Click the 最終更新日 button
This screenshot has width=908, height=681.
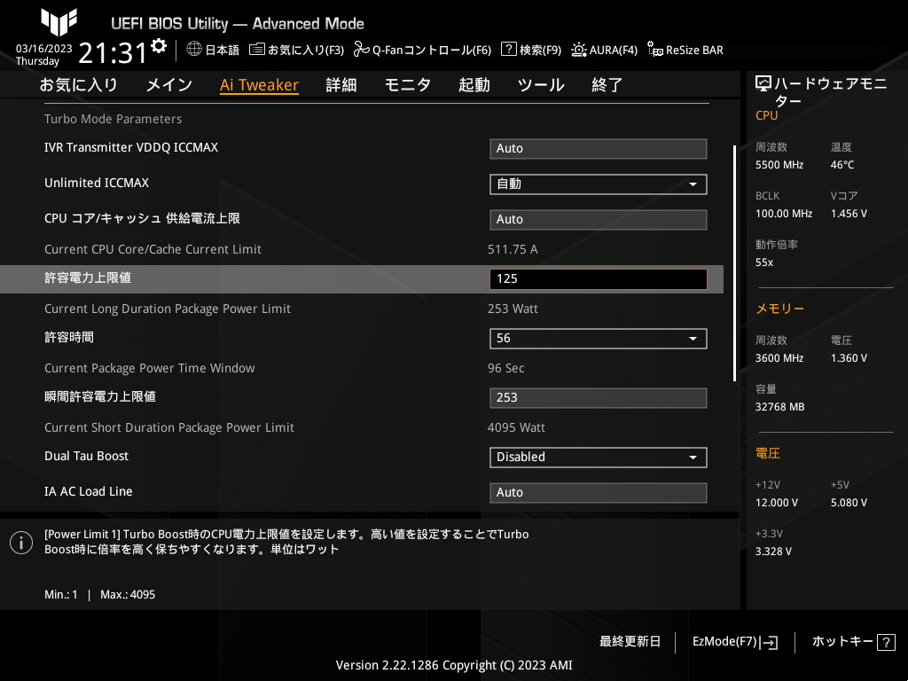(x=630, y=642)
